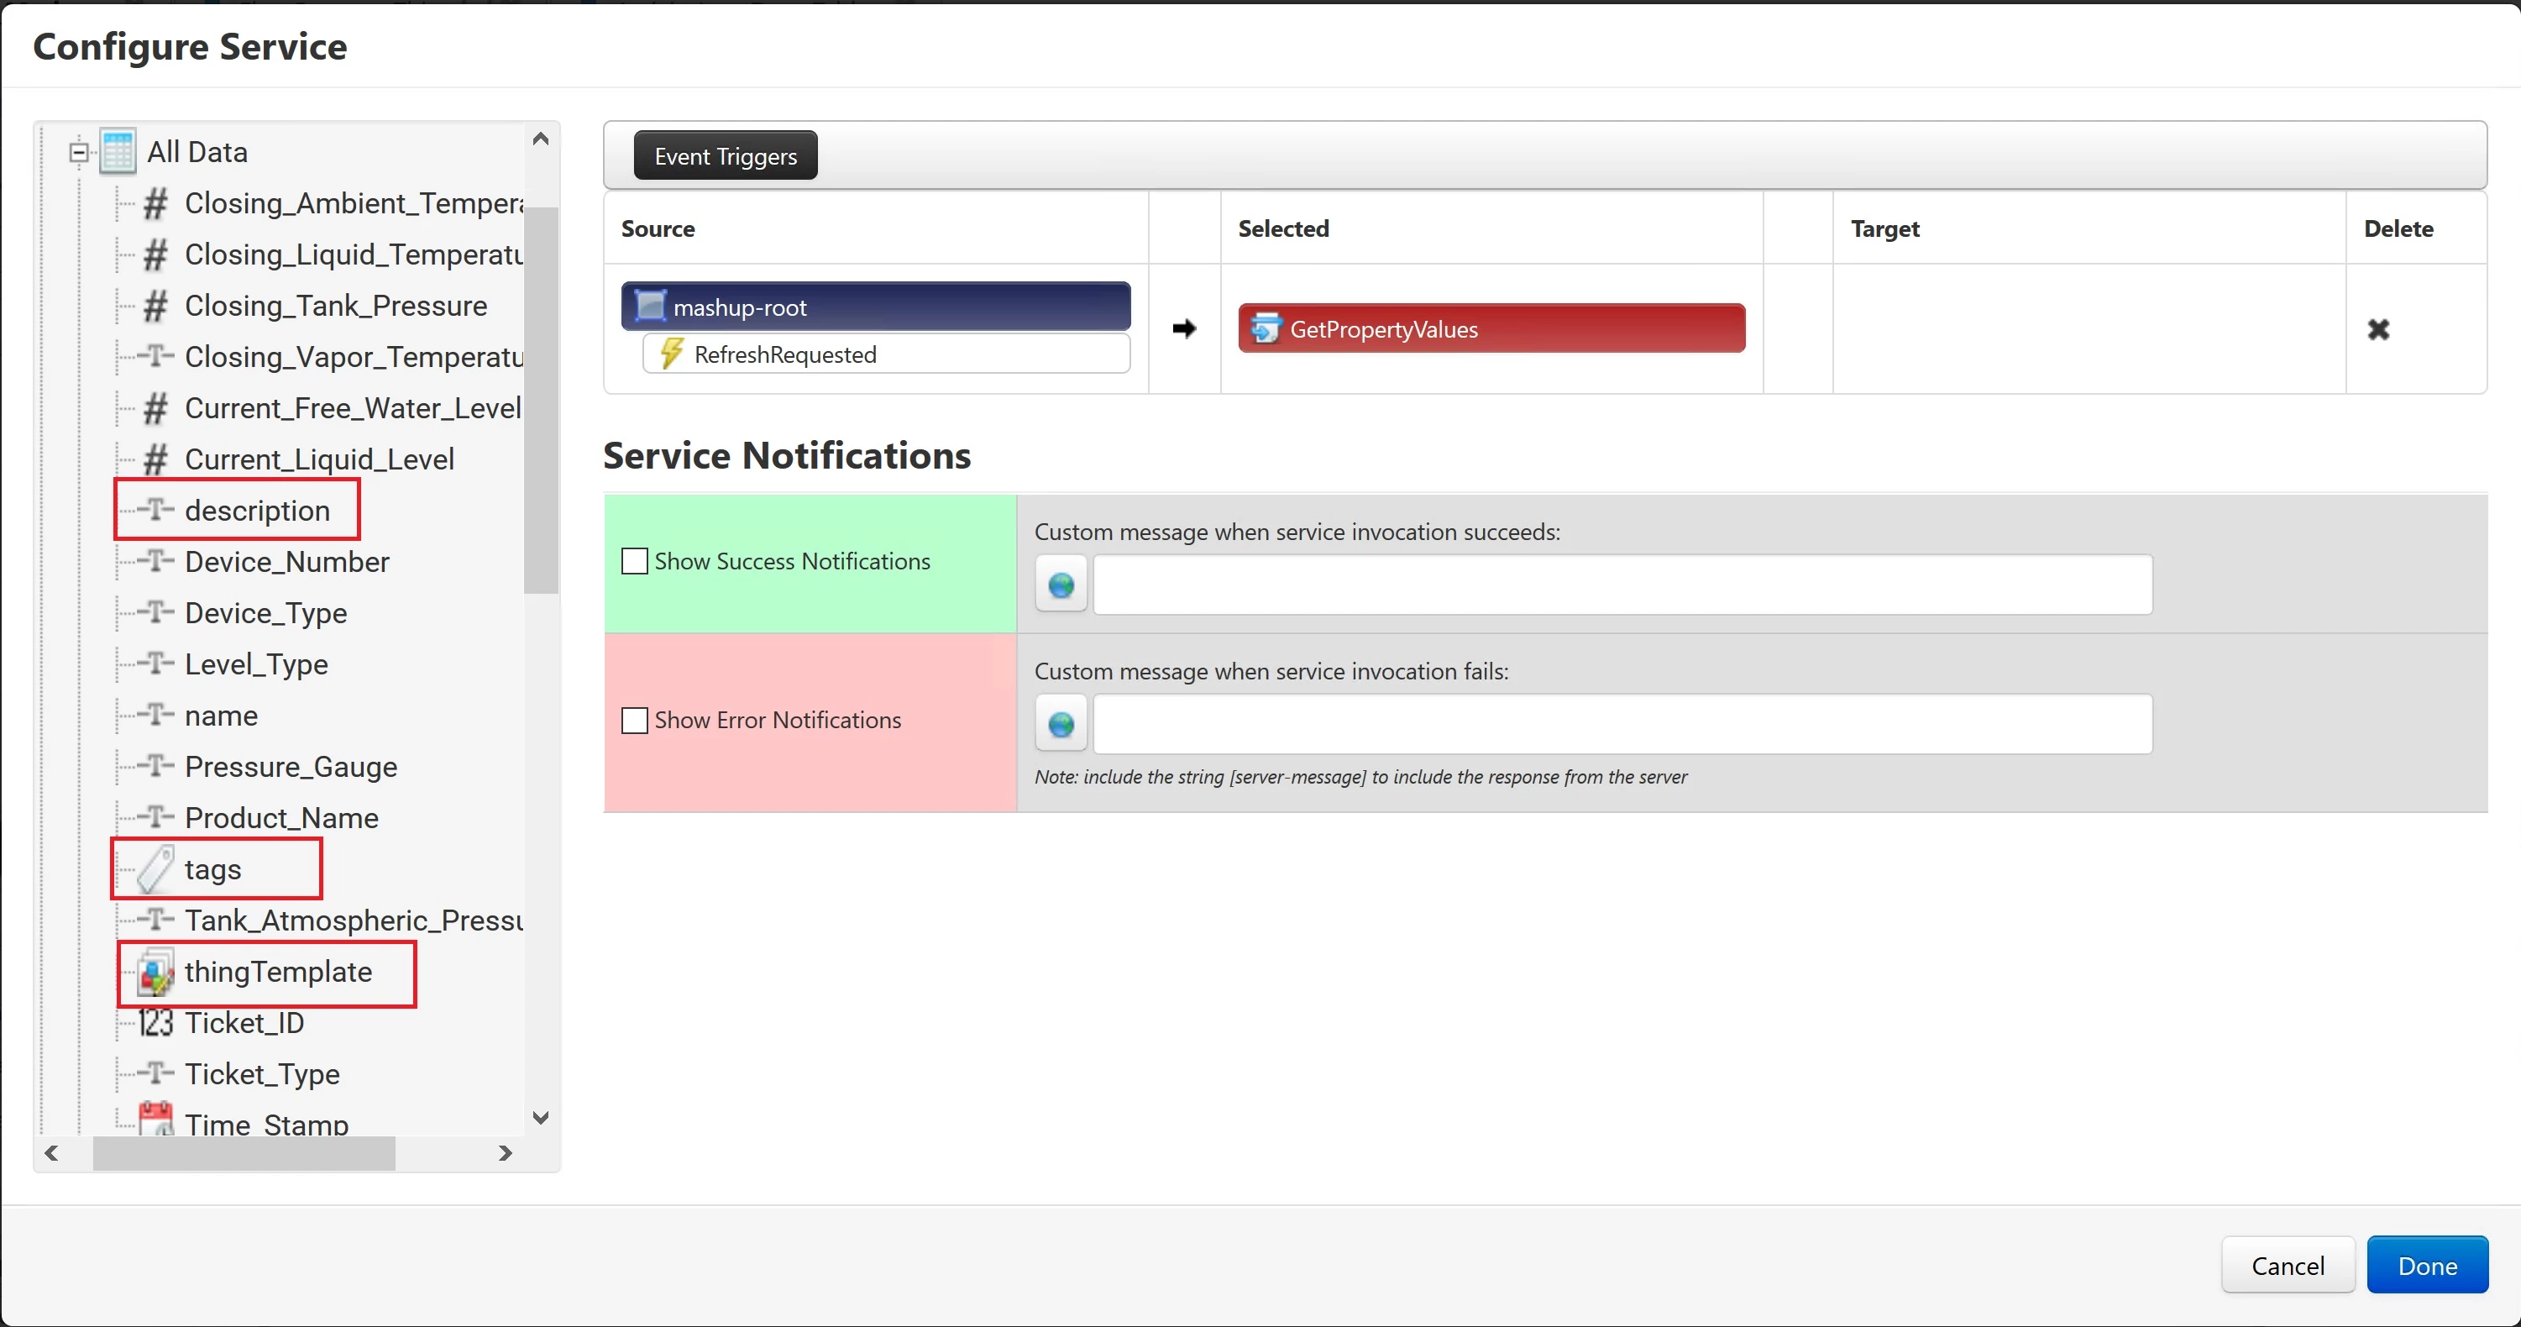Click tree scroll up arrow
This screenshot has width=2521, height=1327.
[x=540, y=140]
